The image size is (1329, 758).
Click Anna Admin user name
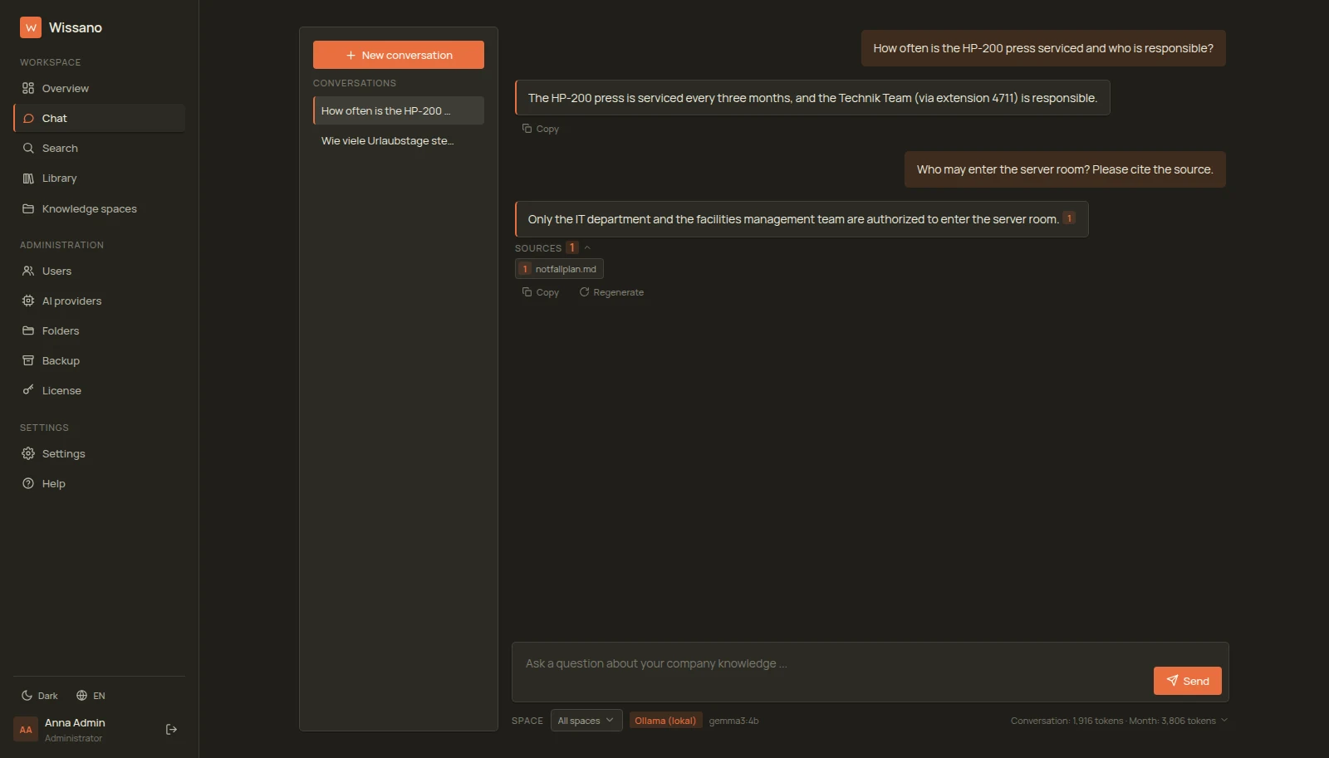[75, 723]
